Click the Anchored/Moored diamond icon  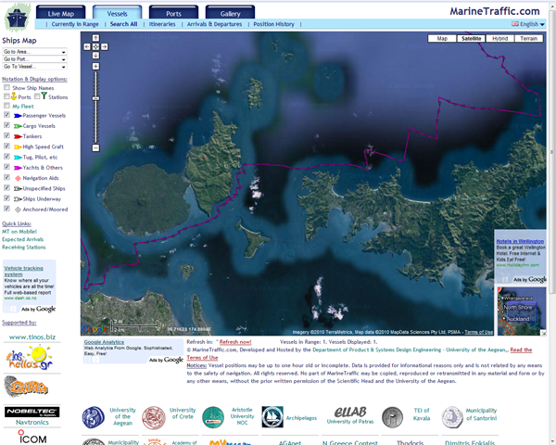18,210
